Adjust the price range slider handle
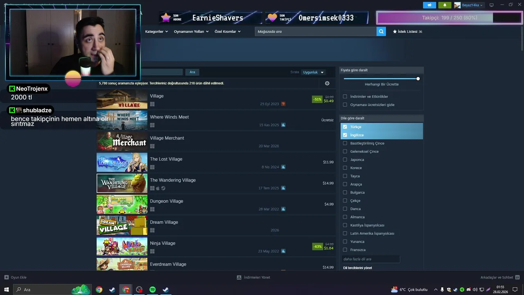Viewport: 524px width, 295px height. tap(418, 79)
